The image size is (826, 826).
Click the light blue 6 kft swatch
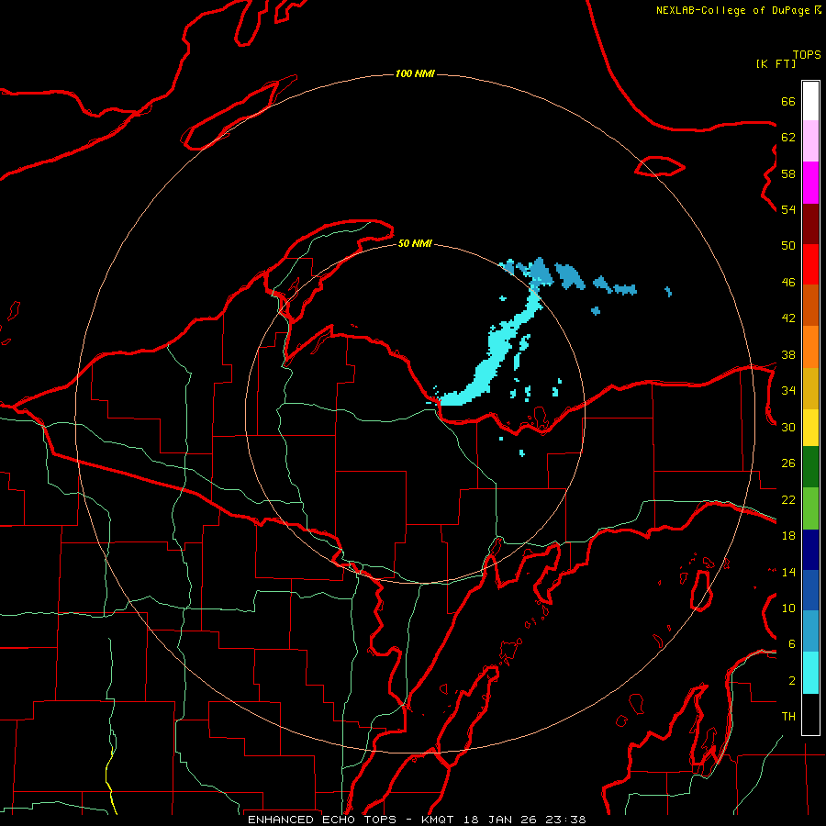click(x=810, y=631)
